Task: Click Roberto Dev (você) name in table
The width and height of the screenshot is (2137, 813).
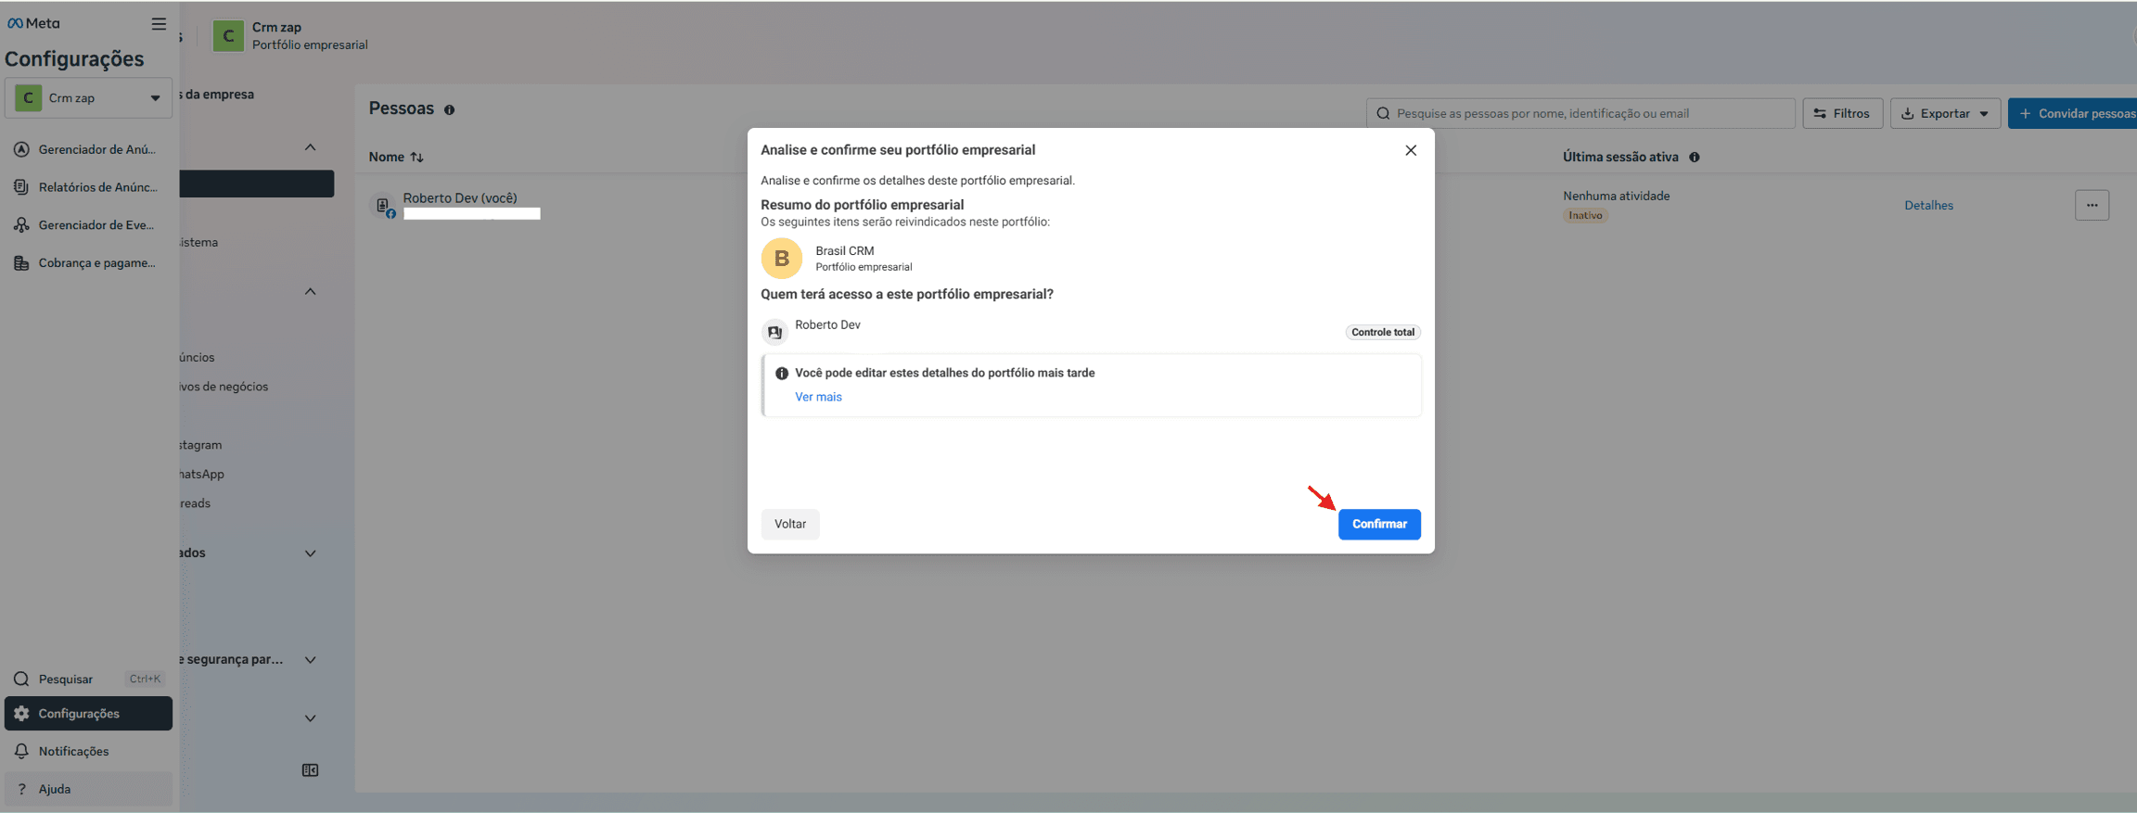Action: pyautogui.click(x=460, y=197)
